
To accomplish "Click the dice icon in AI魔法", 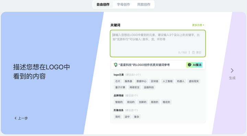I will 189,65.
